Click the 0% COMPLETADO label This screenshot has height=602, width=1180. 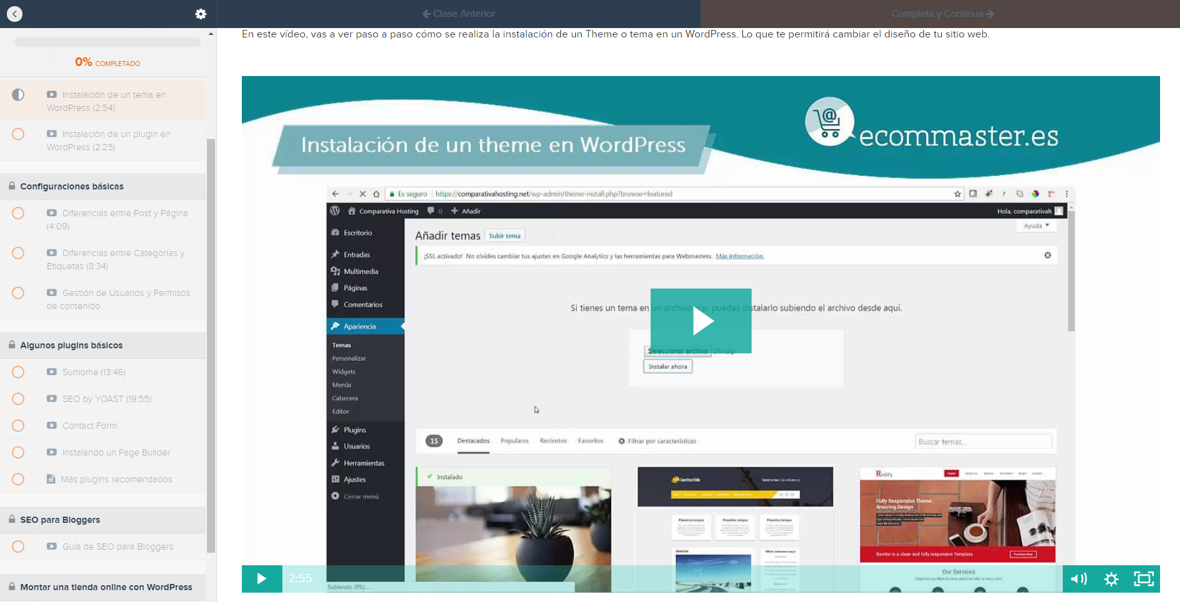(107, 62)
